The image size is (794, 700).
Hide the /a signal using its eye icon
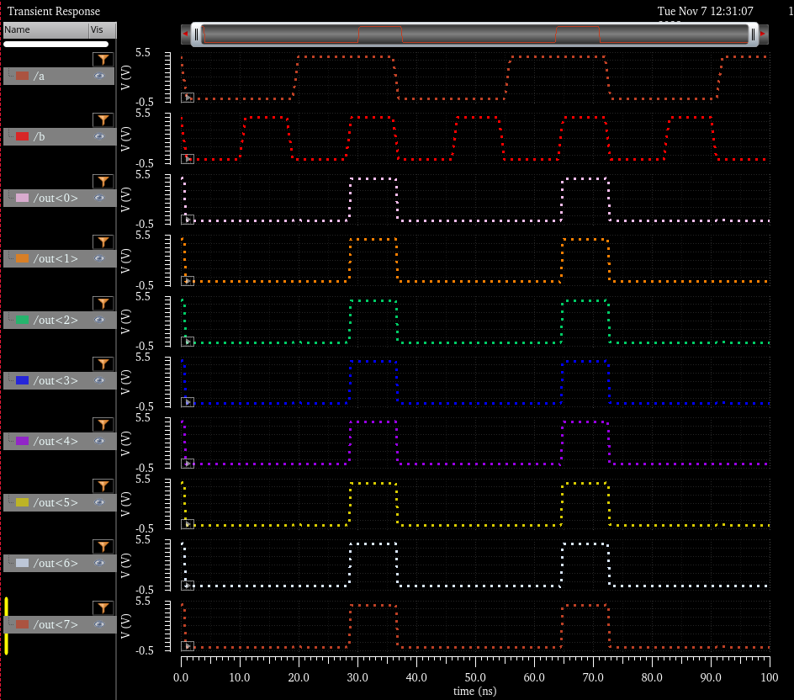(100, 76)
